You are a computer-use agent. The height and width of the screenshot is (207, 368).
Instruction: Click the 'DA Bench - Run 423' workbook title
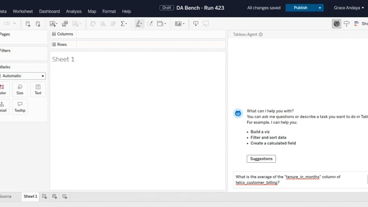pyautogui.click(x=200, y=7)
